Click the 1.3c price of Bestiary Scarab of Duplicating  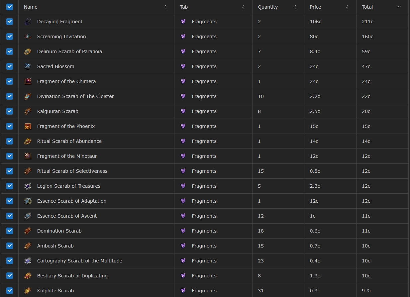315,276
